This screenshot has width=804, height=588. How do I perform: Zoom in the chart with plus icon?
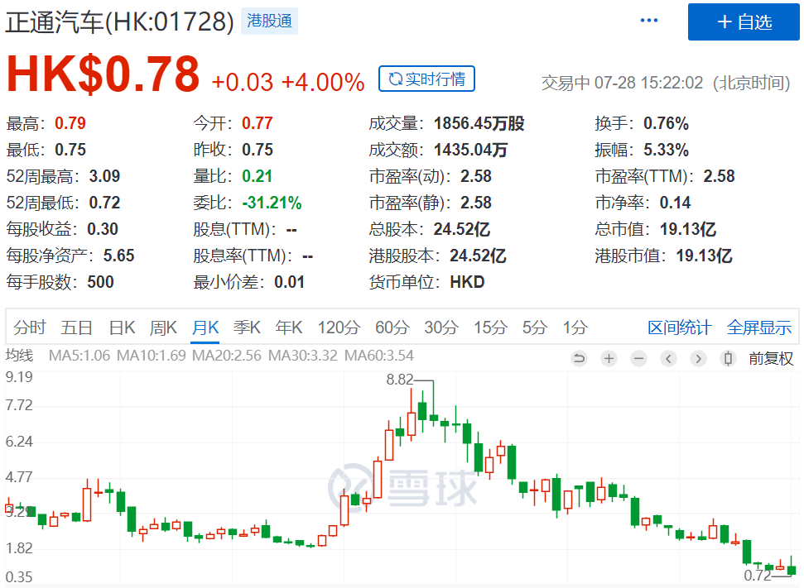609,358
